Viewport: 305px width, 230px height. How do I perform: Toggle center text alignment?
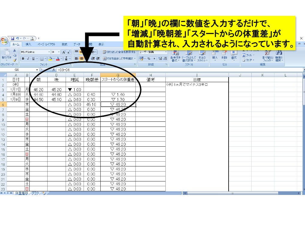82,58
